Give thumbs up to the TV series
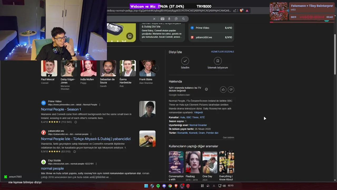337x190 pixels. tap(223, 89)
